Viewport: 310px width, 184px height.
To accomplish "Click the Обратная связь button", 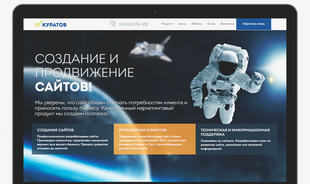I will pos(254,24).
